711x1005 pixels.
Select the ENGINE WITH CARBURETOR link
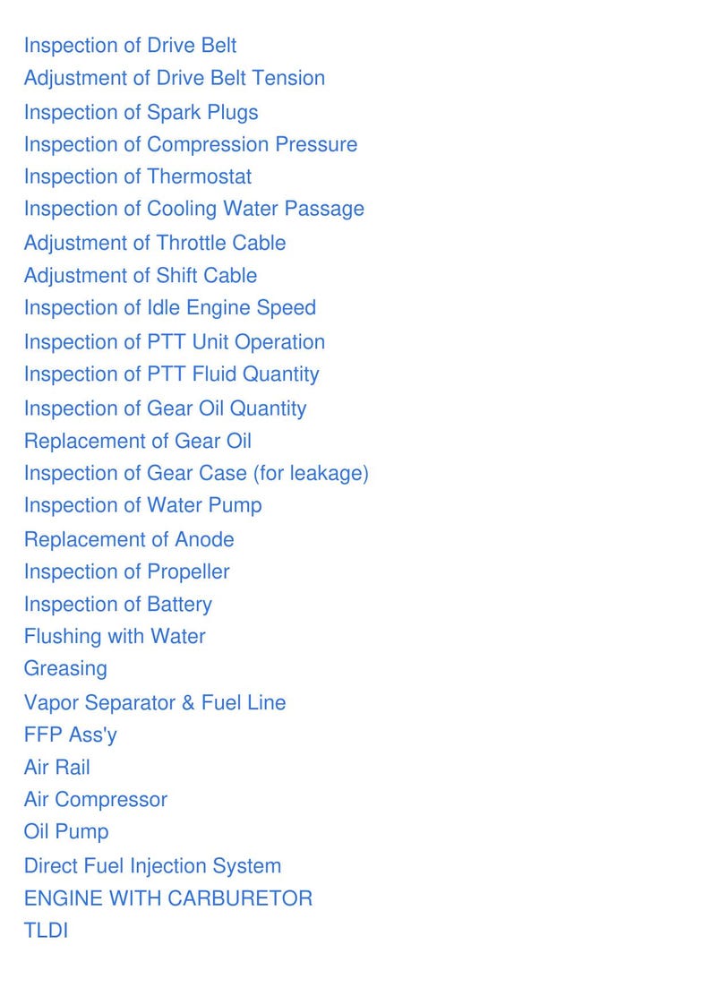pos(167,898)
